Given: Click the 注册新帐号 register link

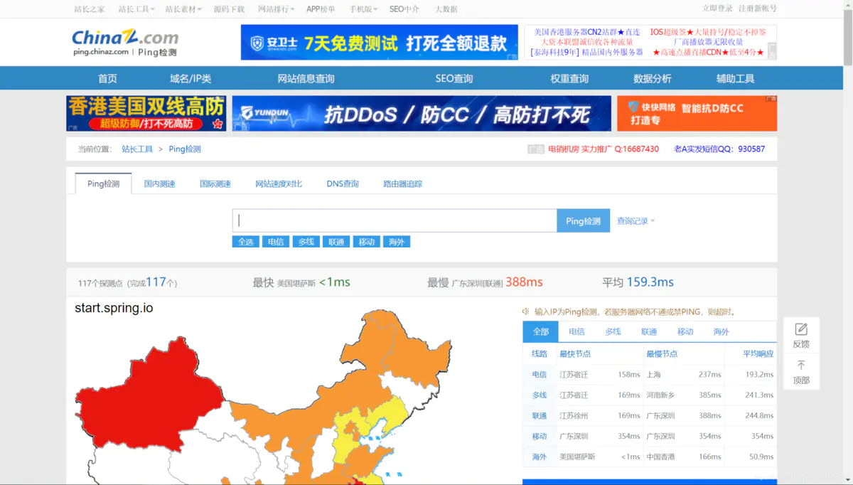Looking at the screenshot, I should pyautogui.click(x=758, y=9).
